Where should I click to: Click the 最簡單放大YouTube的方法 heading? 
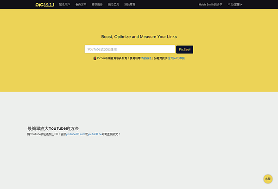point(53,128)
